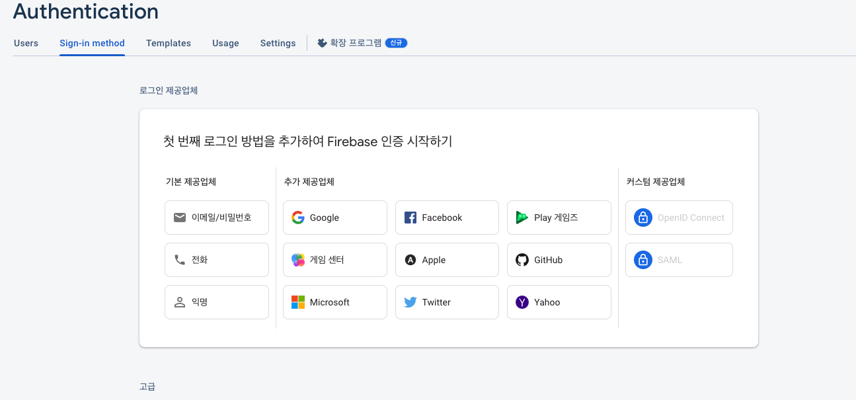Click the SAML custom provider
Image resolution: width=856 pixels, height=400 pixels.
tap(679, 260)
